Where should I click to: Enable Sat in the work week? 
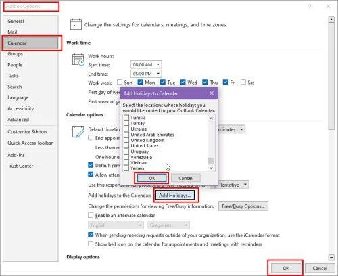tap(243, 82)
